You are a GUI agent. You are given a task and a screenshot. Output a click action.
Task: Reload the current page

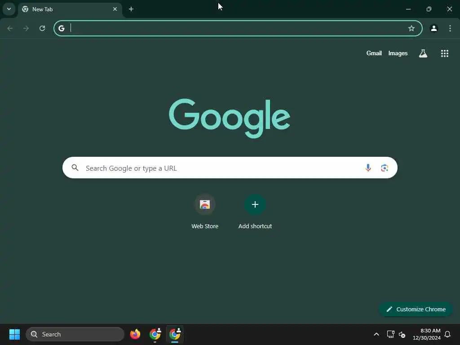pyautogui.click(x=42, y=28)
